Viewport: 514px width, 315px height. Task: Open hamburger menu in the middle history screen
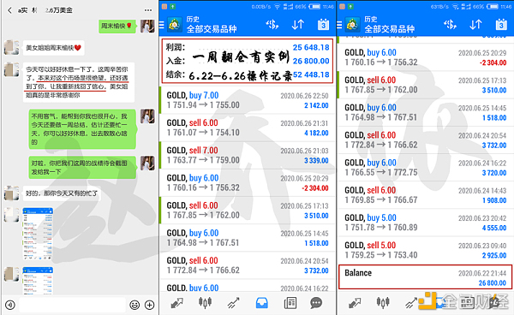161,25
